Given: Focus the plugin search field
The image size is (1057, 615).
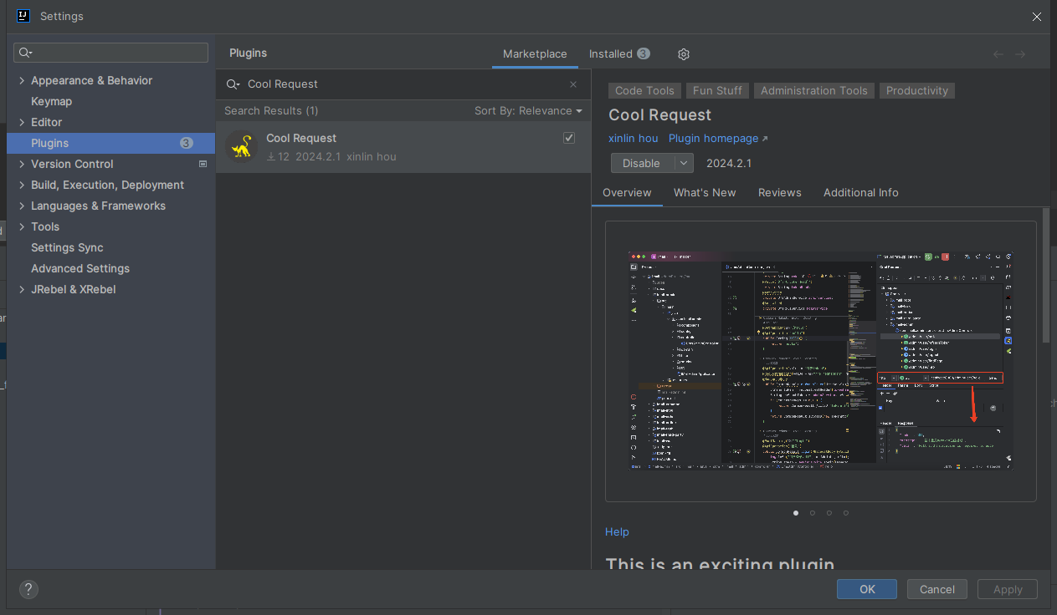Looking at the screenshot, I should click(x=403, y=84).
